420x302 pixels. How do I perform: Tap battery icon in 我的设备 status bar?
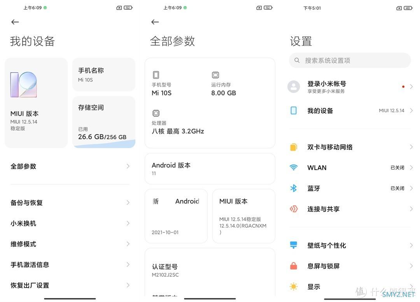tap(128, 8)
